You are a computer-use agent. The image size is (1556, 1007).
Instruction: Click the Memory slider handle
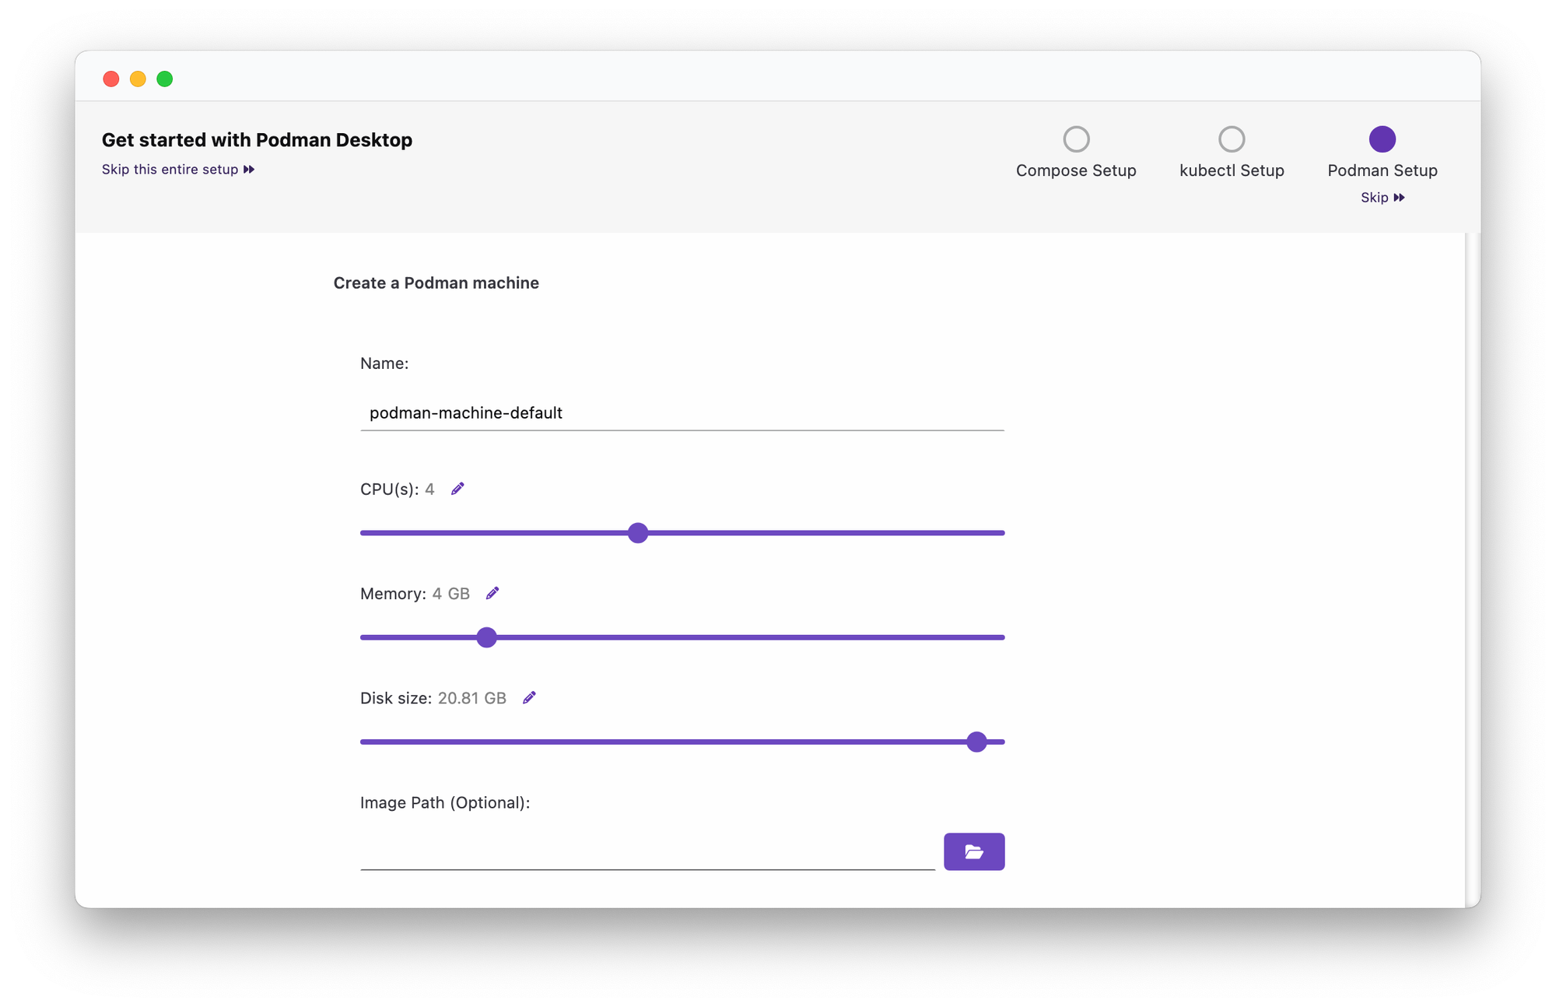point(486,637)
